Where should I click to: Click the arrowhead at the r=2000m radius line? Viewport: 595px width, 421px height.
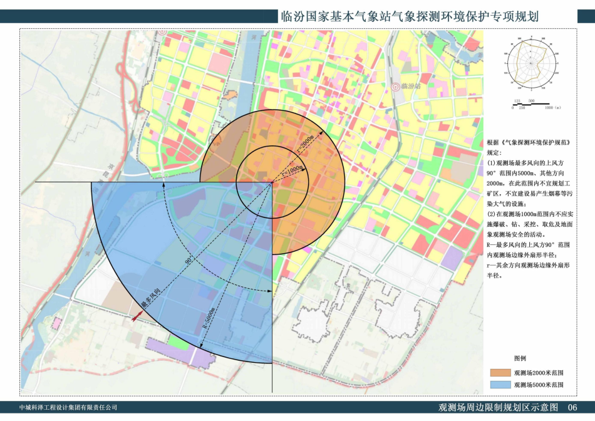pyautogui.click(x=323, y=132)
